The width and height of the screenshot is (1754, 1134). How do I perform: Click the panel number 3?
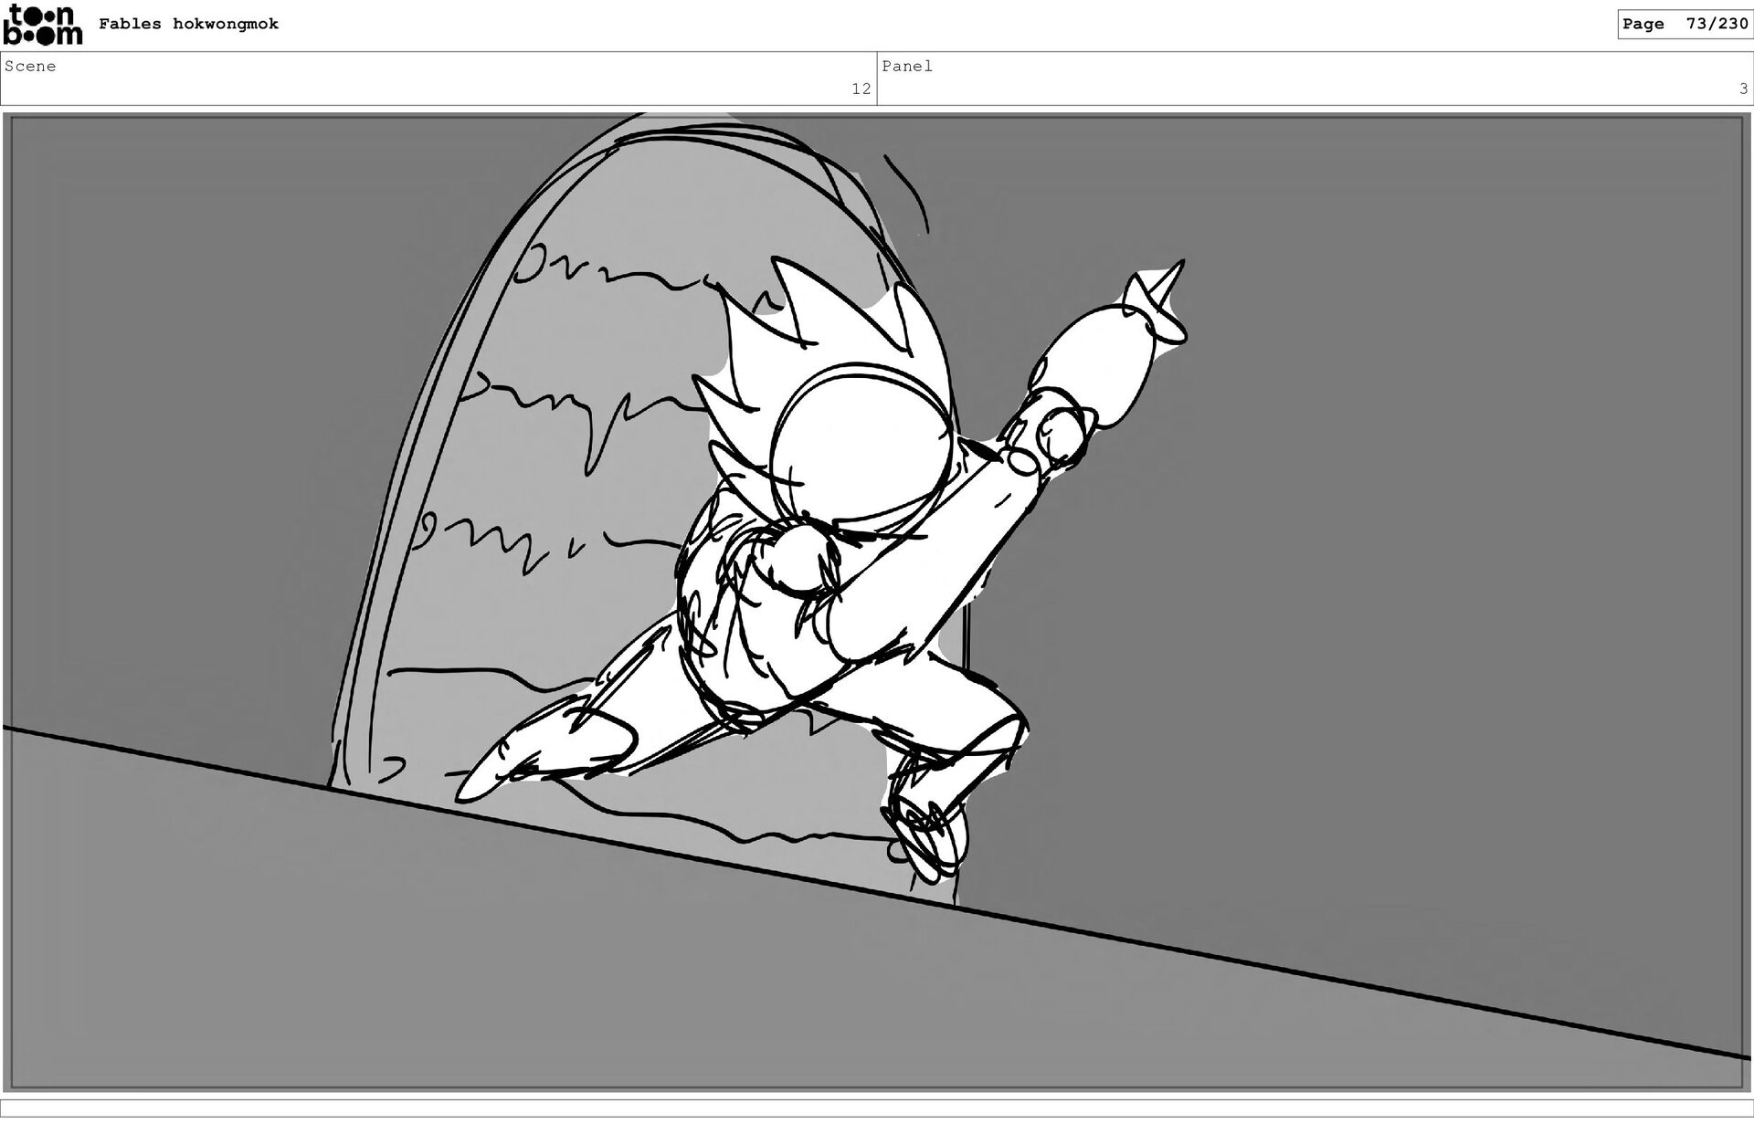[x=1743, y=89]
